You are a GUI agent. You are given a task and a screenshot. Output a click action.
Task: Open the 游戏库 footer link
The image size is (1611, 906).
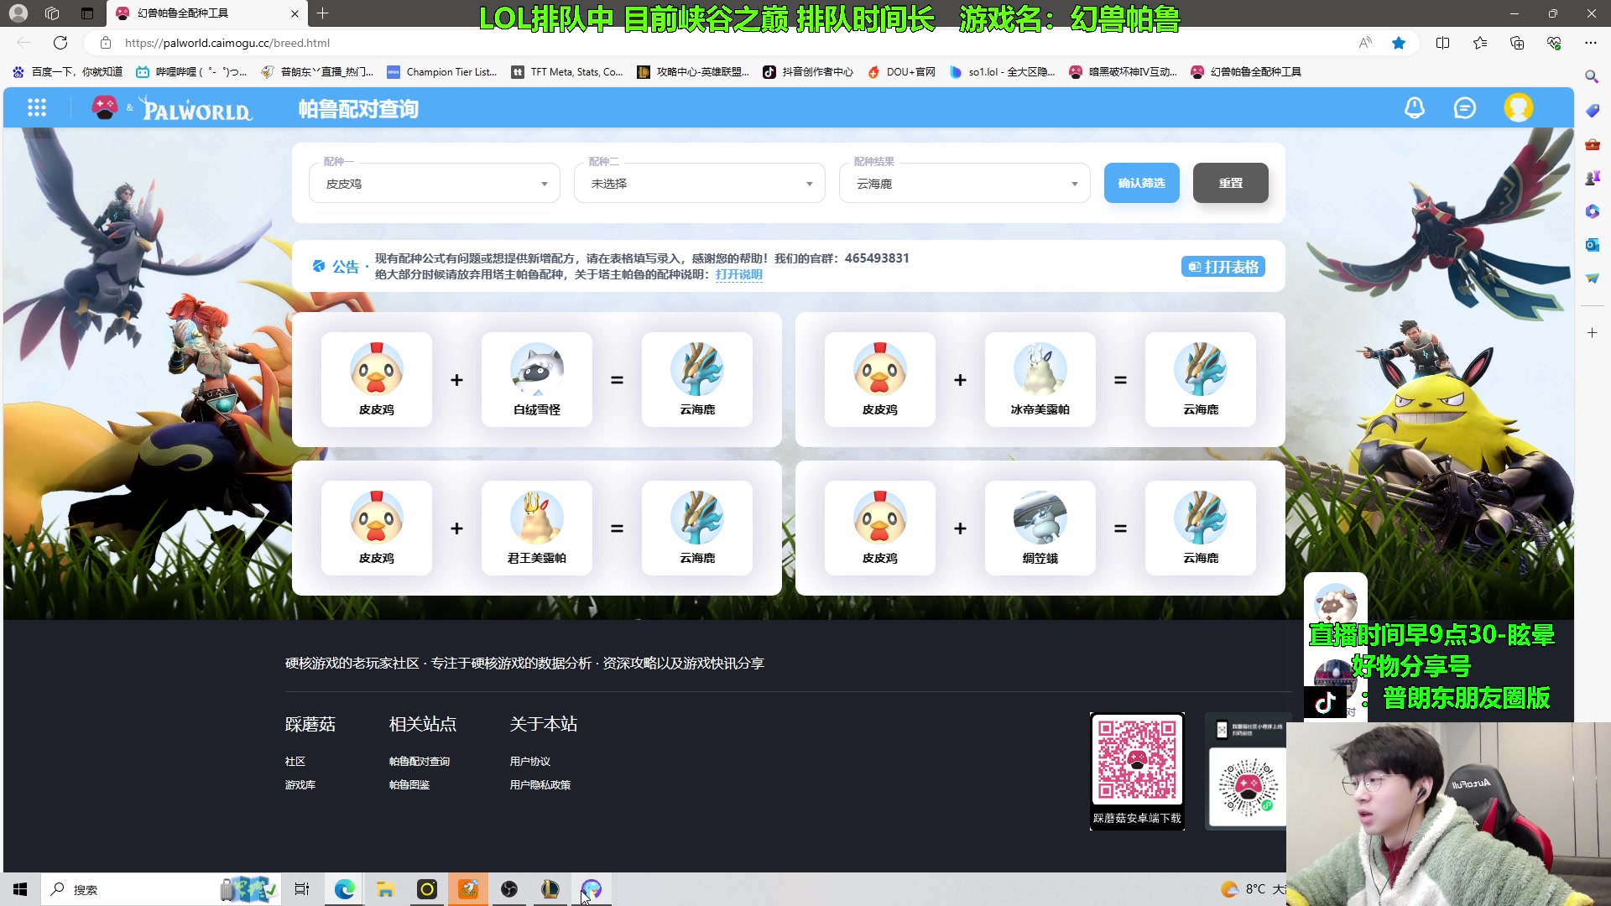coord(300,785)
